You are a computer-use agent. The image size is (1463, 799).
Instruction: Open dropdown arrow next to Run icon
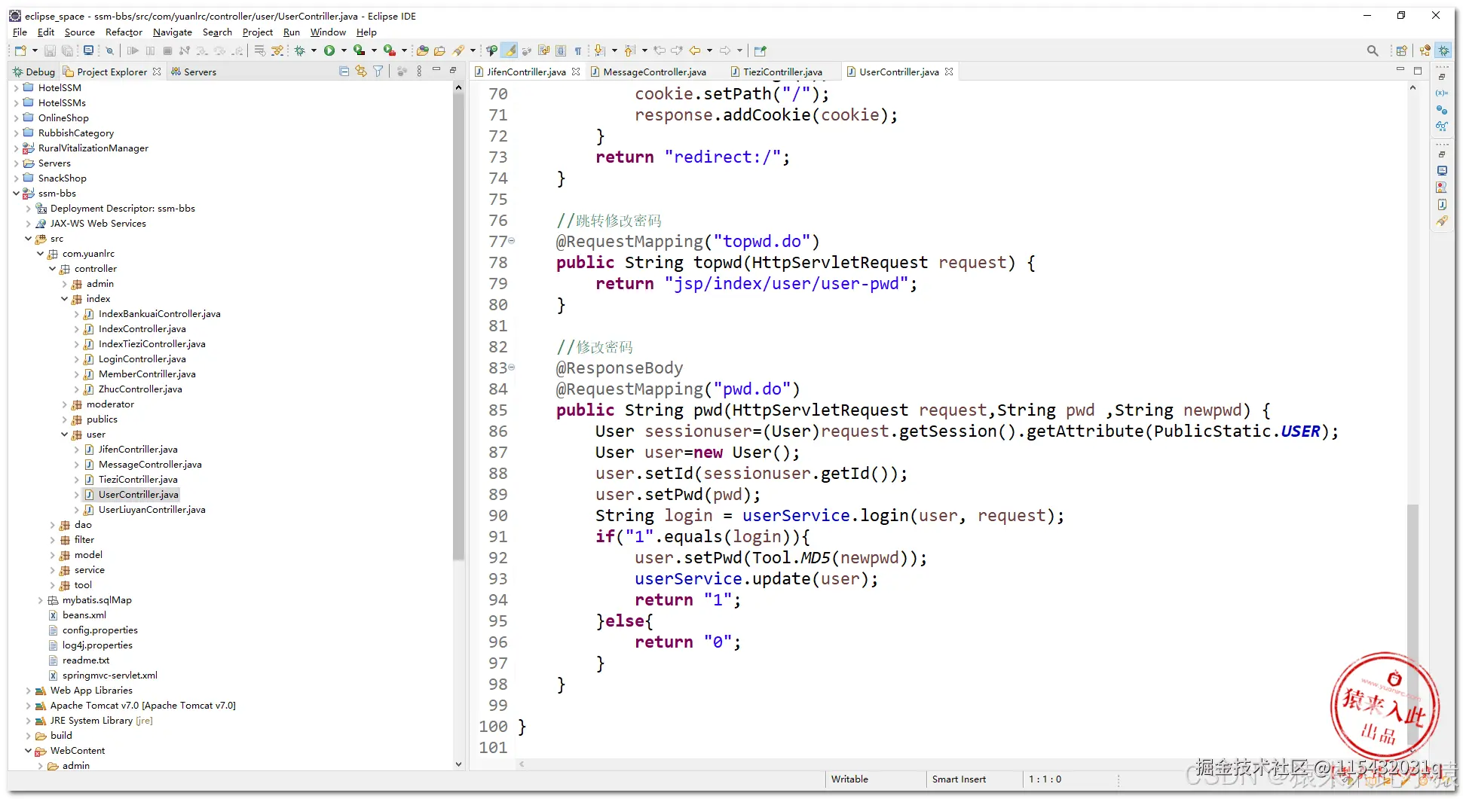coord(344,50)
